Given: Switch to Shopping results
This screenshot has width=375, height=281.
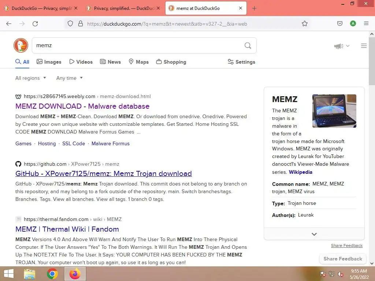Looking at the screenshot, I should tap(171, 62).
